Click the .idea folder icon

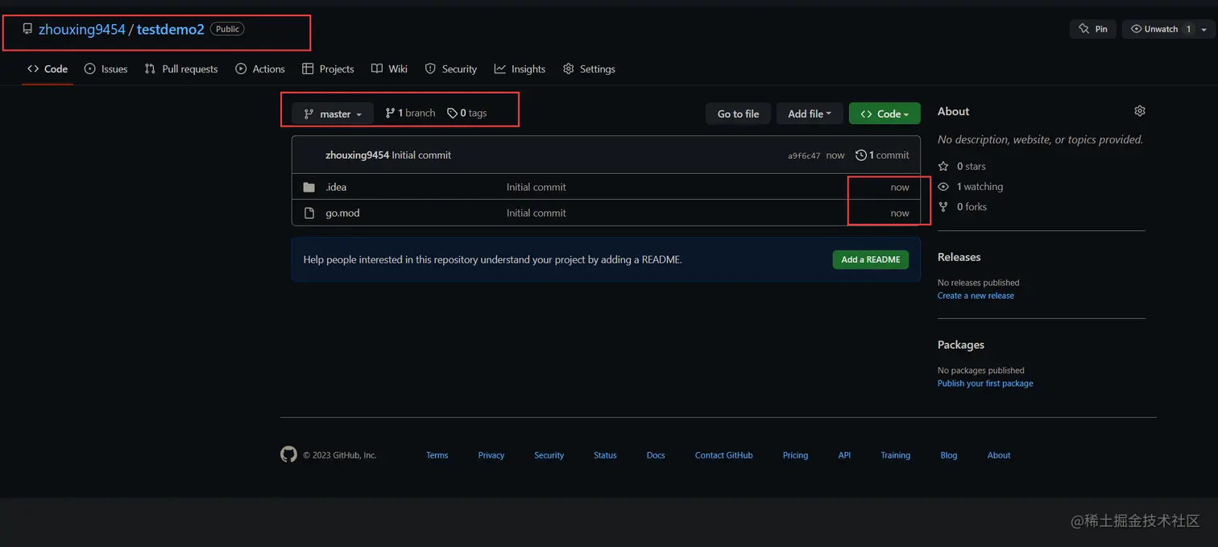click(309, 187)
